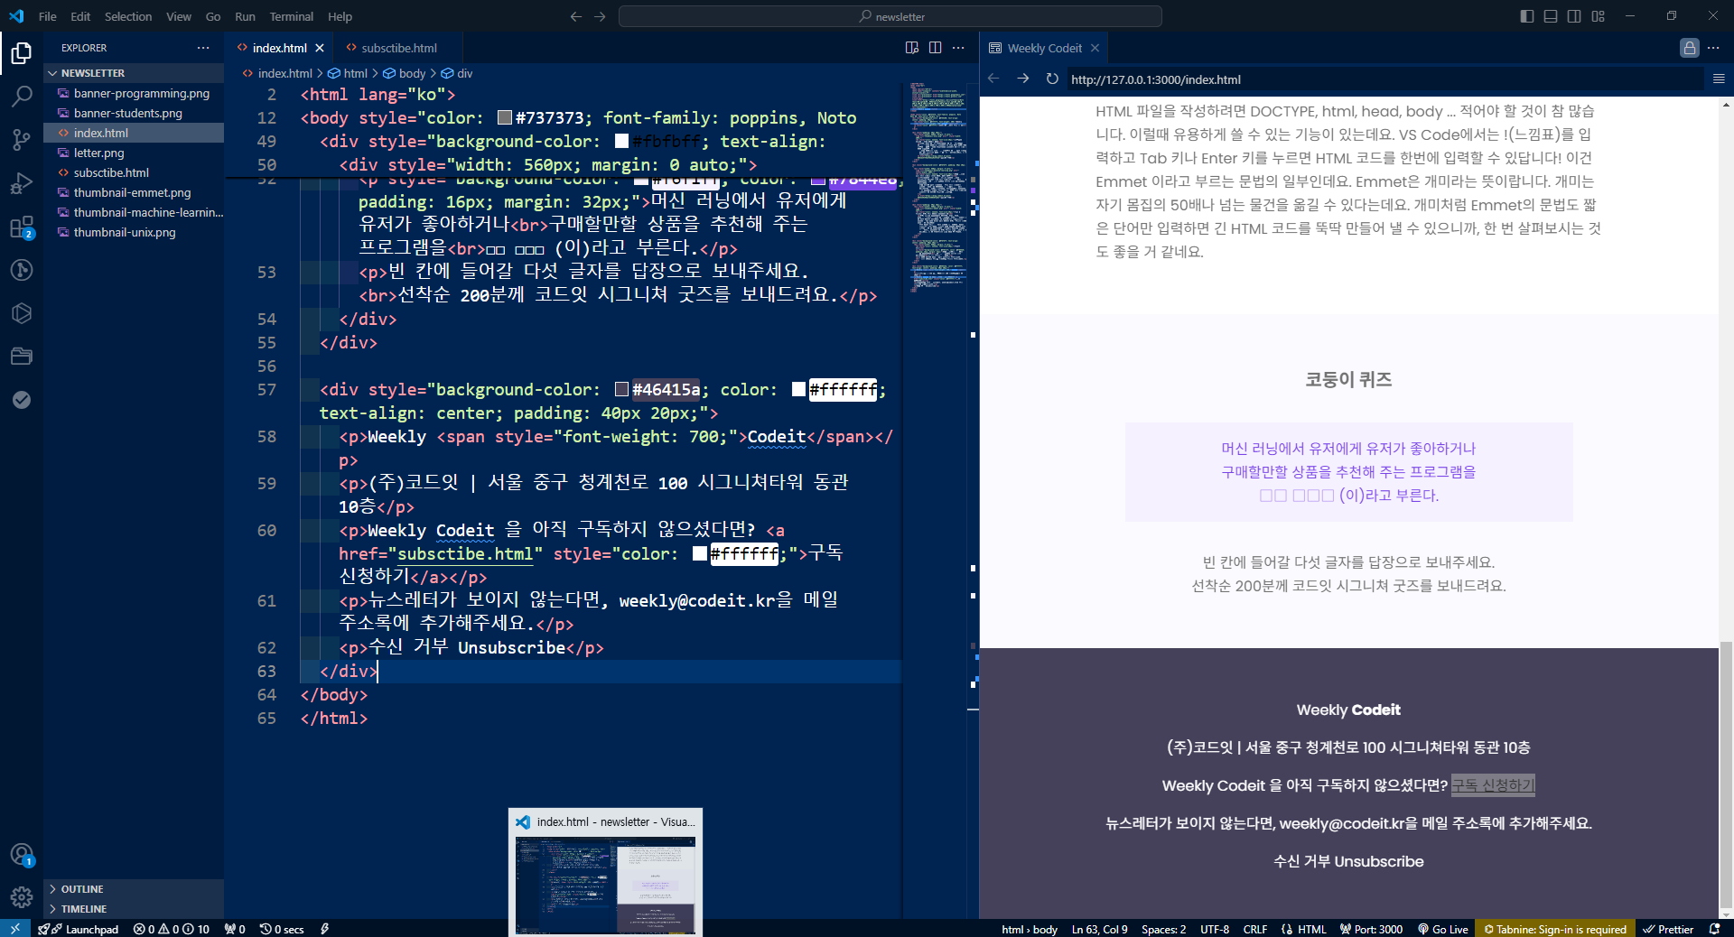Navigate forward in the Weekly Codeit preview
Image resolution: width=1734 pixels, height=937 pixels.
[x=1023, y=79]
